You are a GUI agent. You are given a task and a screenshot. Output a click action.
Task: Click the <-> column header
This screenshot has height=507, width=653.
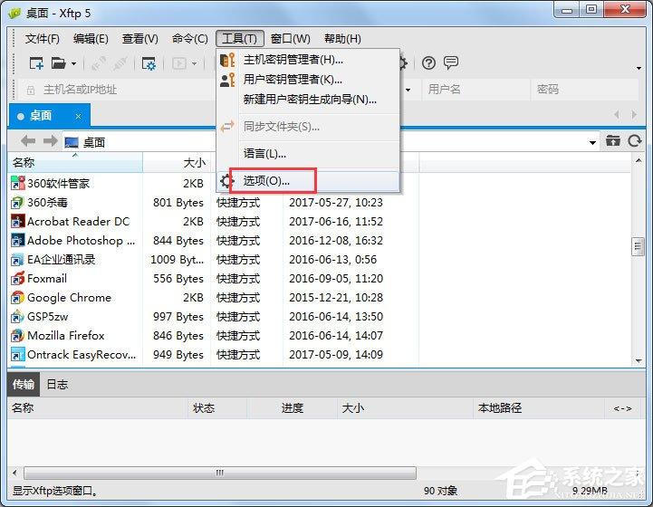[622, 408]
